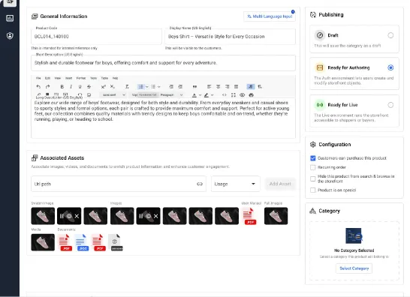The height and width of the screenshot is (297, 410).
Task: Preview the long description content
Action: pyautogui.click(x=242, y=95)
